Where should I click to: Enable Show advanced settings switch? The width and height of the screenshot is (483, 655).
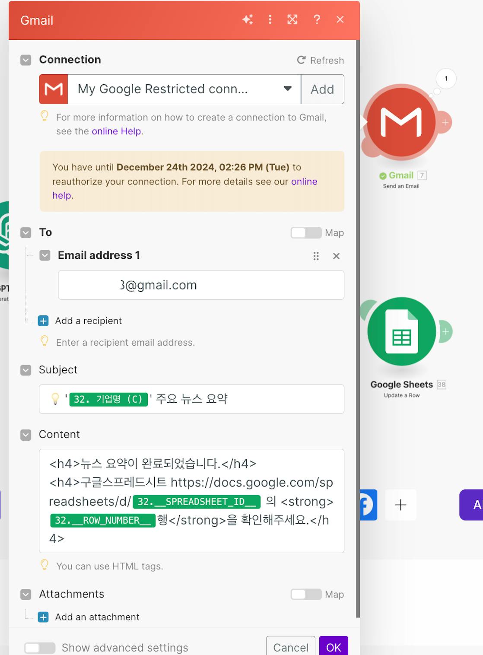40,648
